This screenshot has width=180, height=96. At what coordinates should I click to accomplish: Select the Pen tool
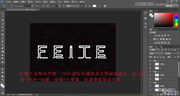[2, 62]
